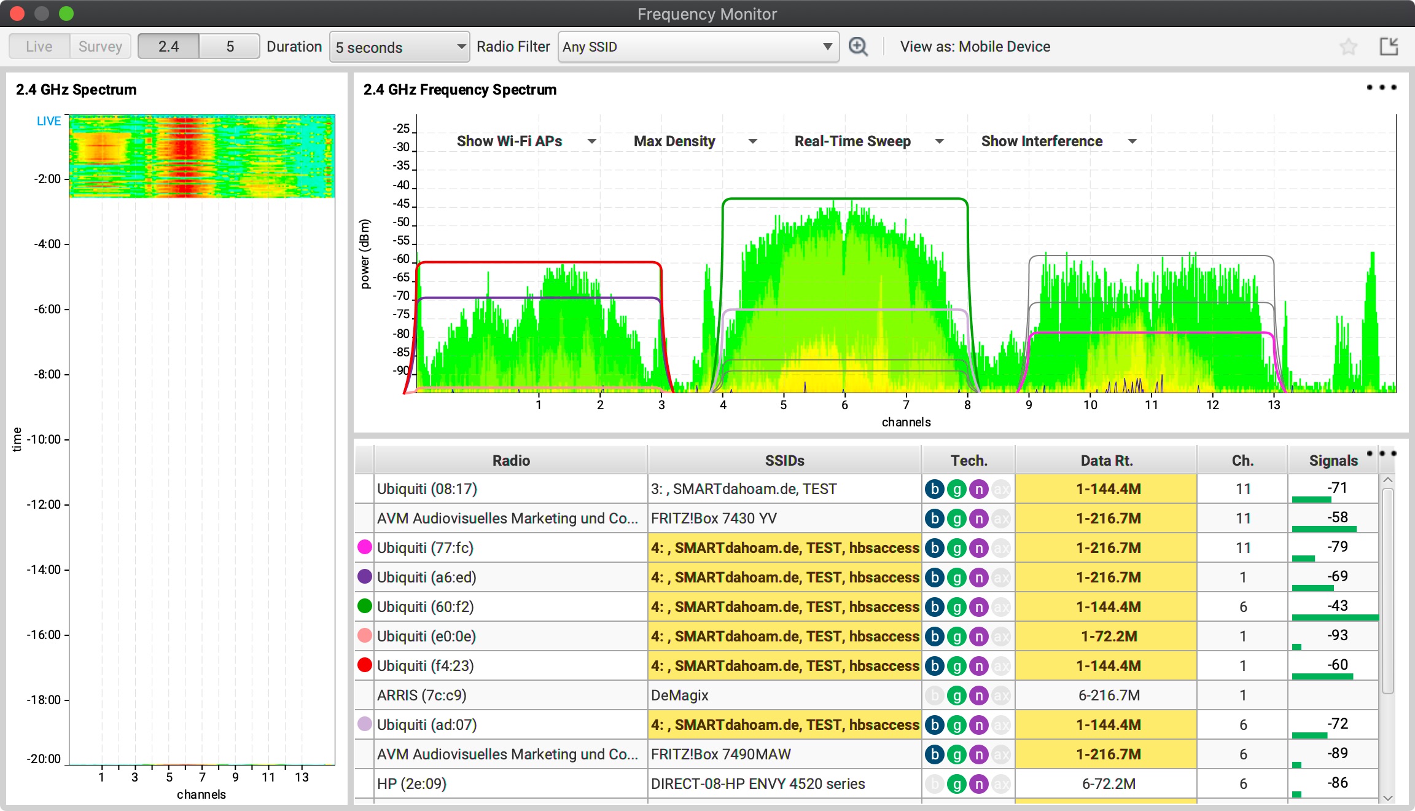This screenshot has width=1415, height=811.
Task: Click the magnifier search icon beside Radio Filter
Action: [x=858, y=46]
